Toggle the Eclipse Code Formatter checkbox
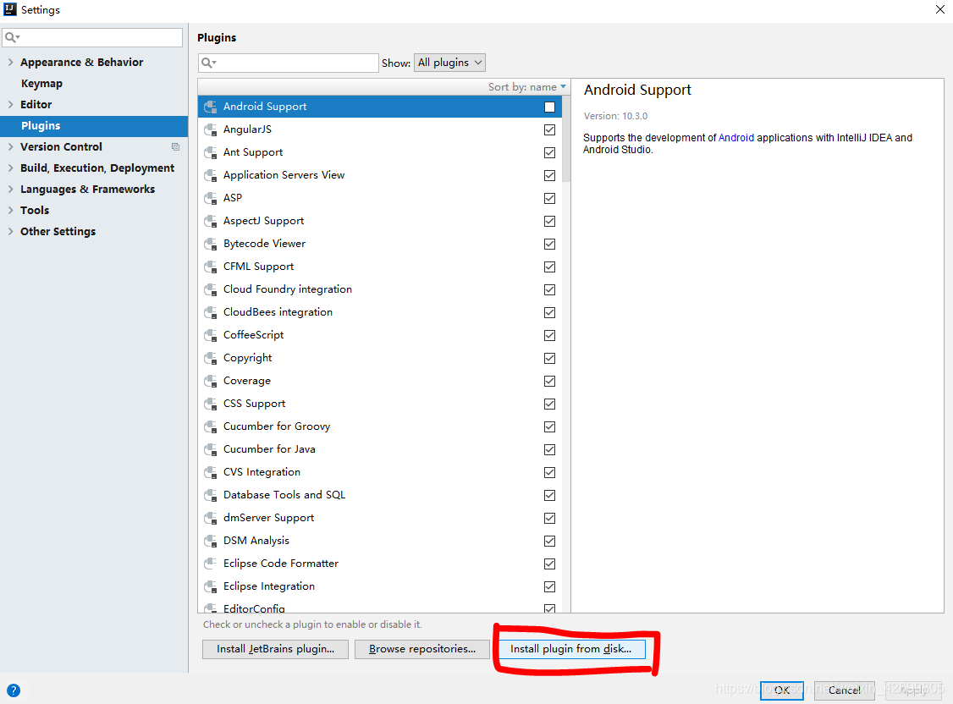Viewport: 953px width, 704px height. pyautogui.click(x=549, y=564)
